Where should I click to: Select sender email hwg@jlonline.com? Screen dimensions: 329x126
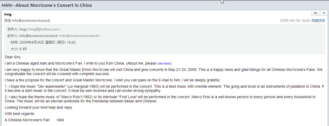pos(44,29)
